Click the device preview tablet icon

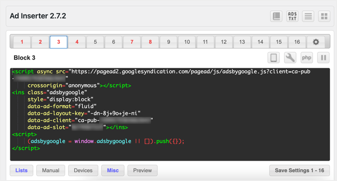(x=274, y=58)
